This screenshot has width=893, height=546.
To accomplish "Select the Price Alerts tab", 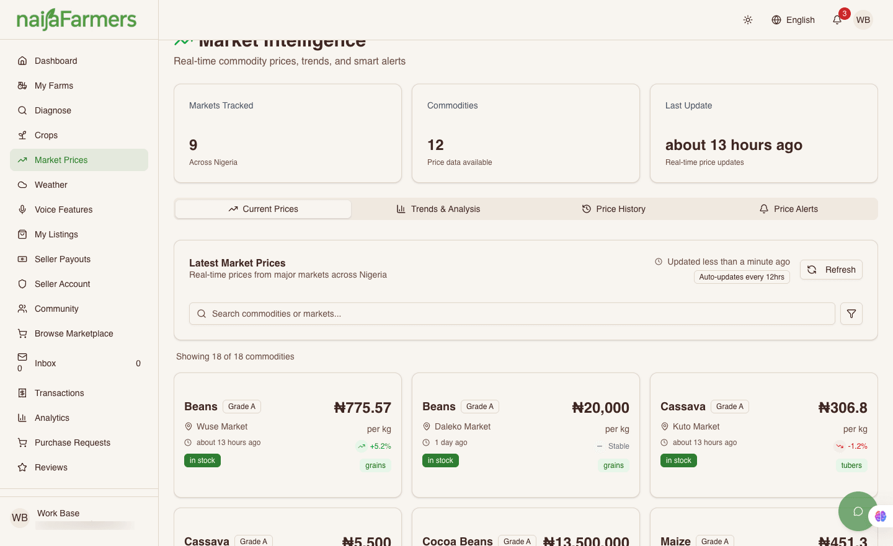I will [789, 209].
